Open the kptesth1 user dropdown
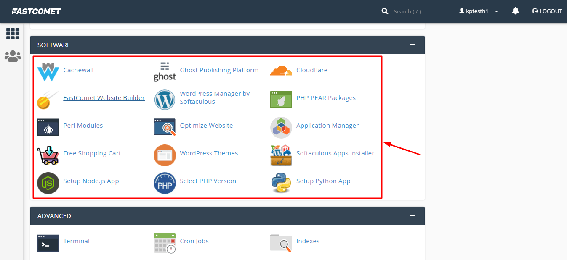This screenshot has height=260, width=567. 479,11
